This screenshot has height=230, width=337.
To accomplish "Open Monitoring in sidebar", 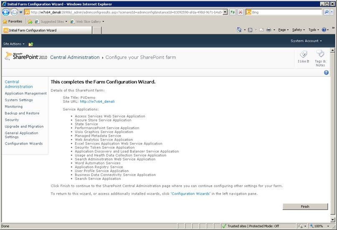I will pyautogui.click(x=13, y=107).
